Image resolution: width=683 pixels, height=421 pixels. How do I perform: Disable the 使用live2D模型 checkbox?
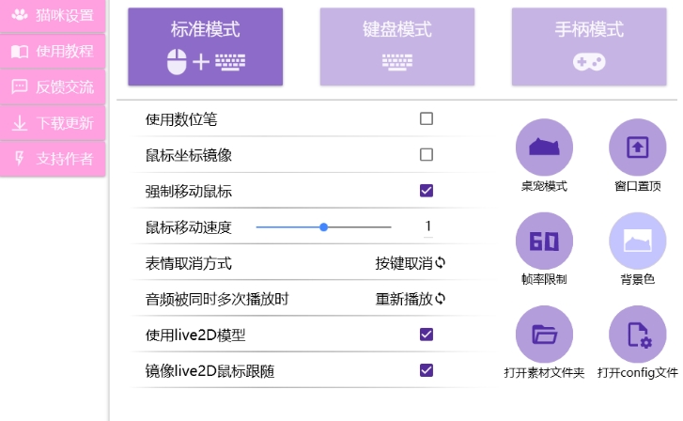[x=427, y=335]
